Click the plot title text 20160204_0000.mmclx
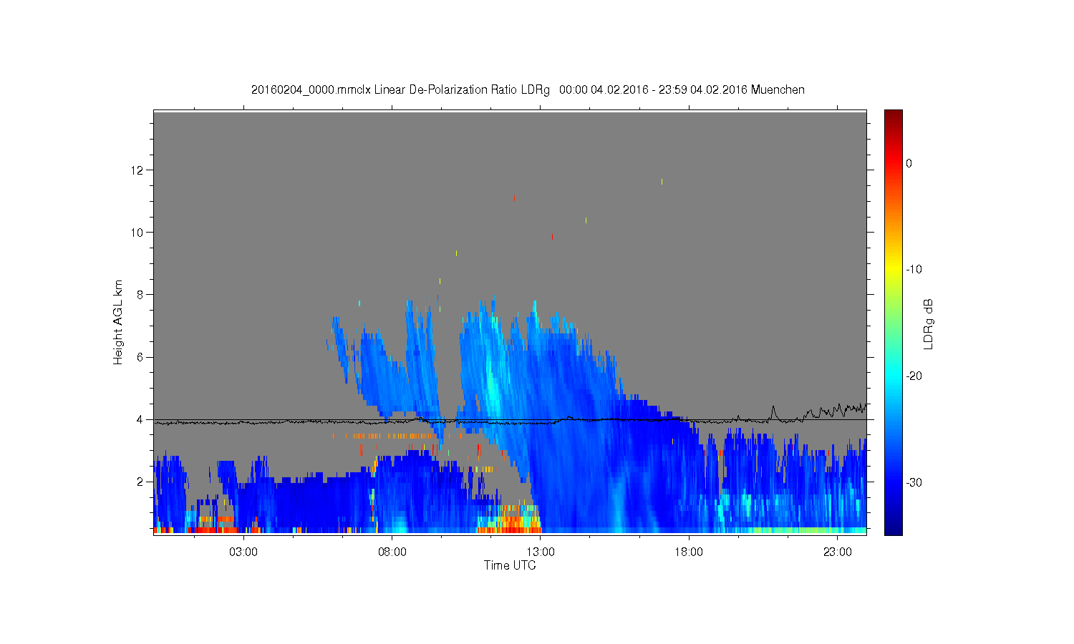 pyautogui.click(x=311, y=90)
